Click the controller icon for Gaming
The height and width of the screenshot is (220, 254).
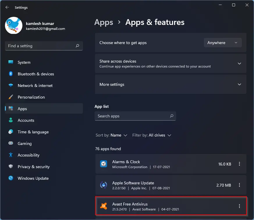click(x=11, y=143)
